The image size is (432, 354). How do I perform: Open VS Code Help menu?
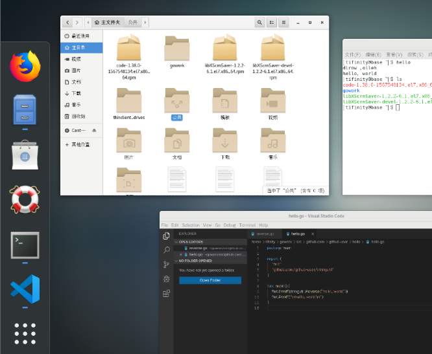(263, 225)
